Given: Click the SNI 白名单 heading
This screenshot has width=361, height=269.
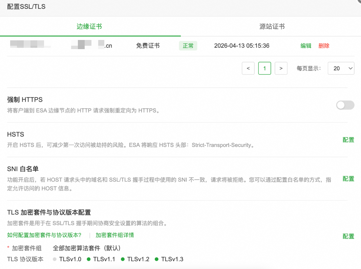Looking at the screenshot, I should click(x=23, y=169).
